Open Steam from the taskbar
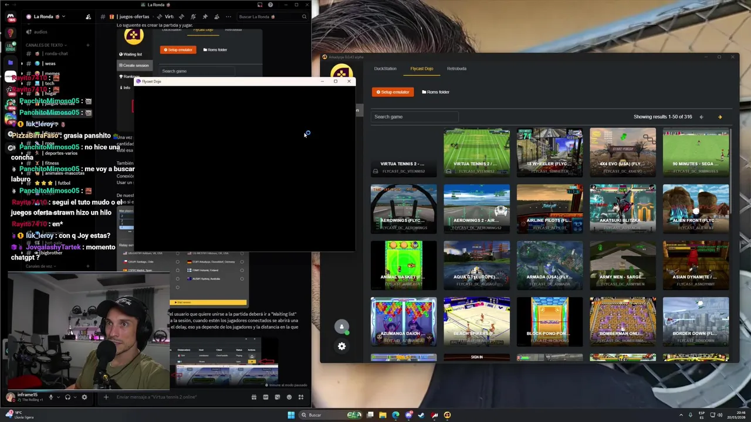Viewport: 751px width, 422px height. pos(421,415)
